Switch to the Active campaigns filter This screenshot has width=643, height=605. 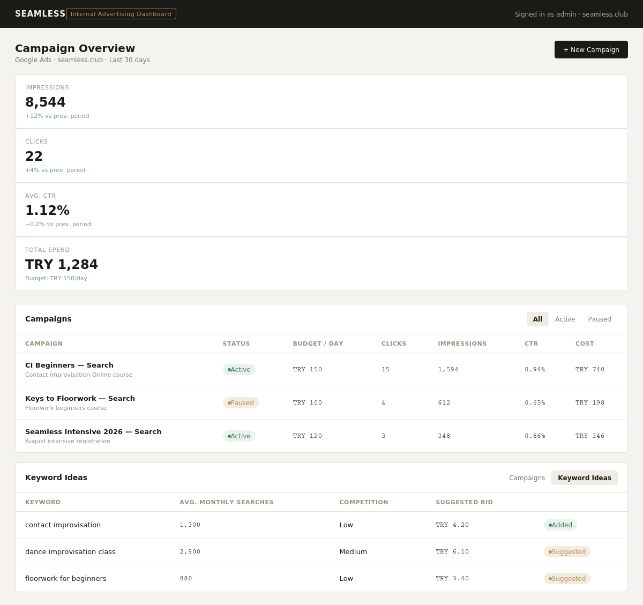[565, 319]
